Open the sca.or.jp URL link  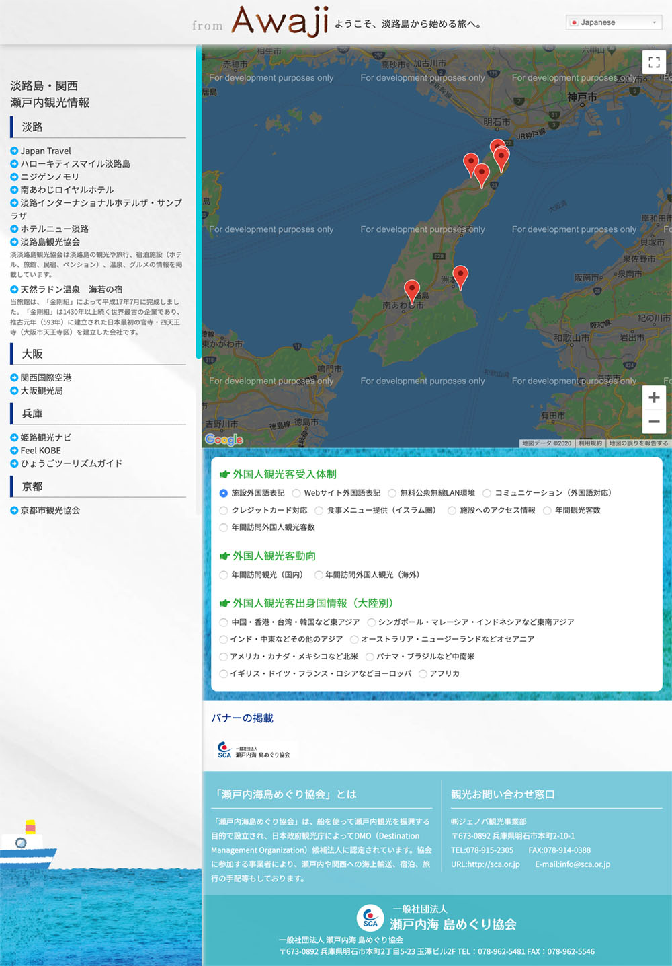pos(485,864)
